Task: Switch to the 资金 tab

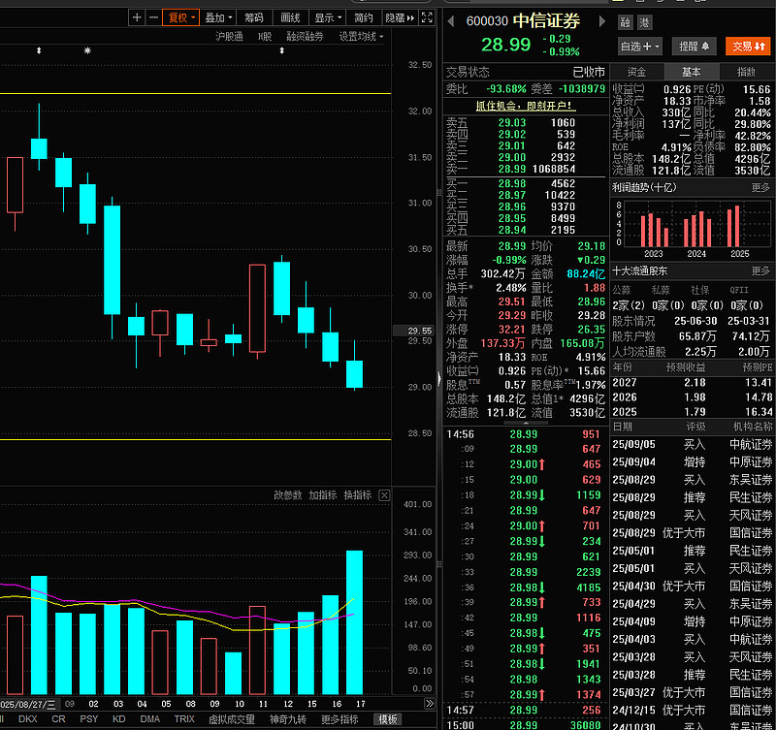Action: (636, 72)
